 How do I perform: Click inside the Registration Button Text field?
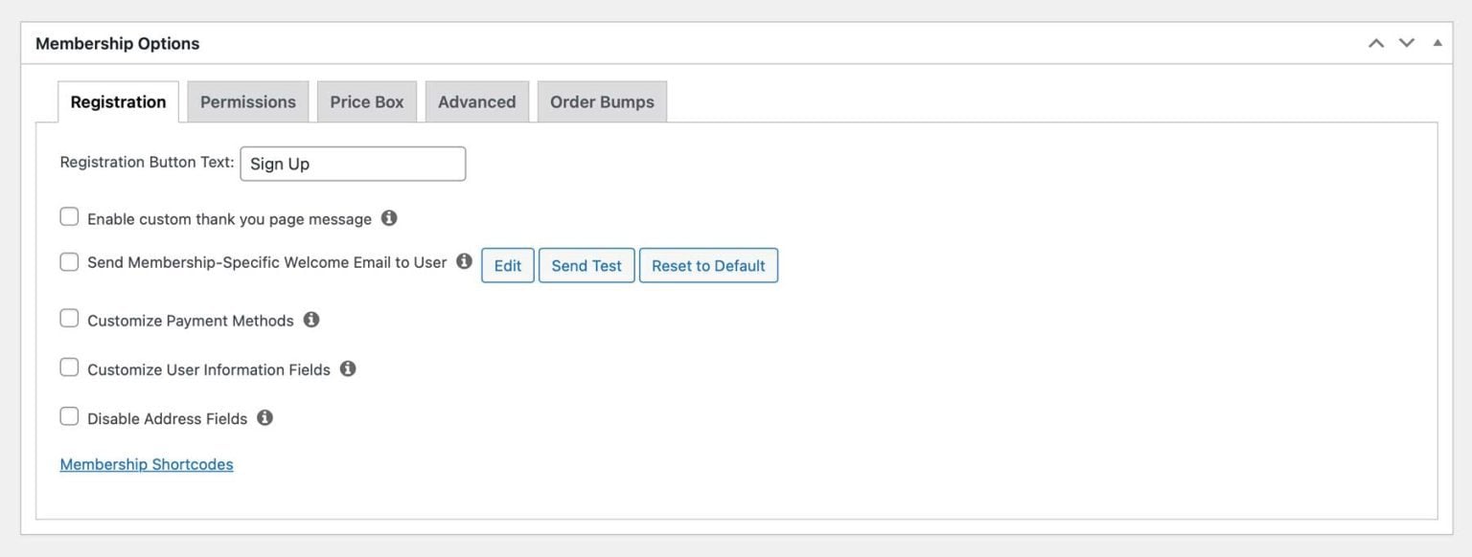(x=352, y=162)
